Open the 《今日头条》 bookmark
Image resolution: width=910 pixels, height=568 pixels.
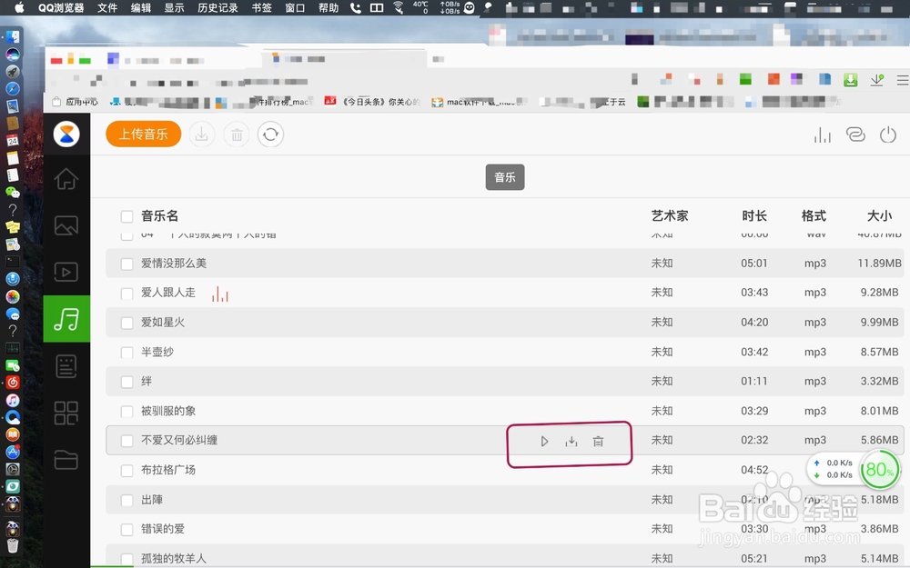372,102
